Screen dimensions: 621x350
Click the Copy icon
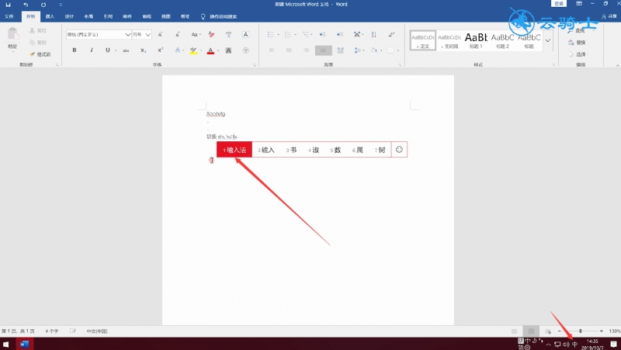(x=32, y=43)
